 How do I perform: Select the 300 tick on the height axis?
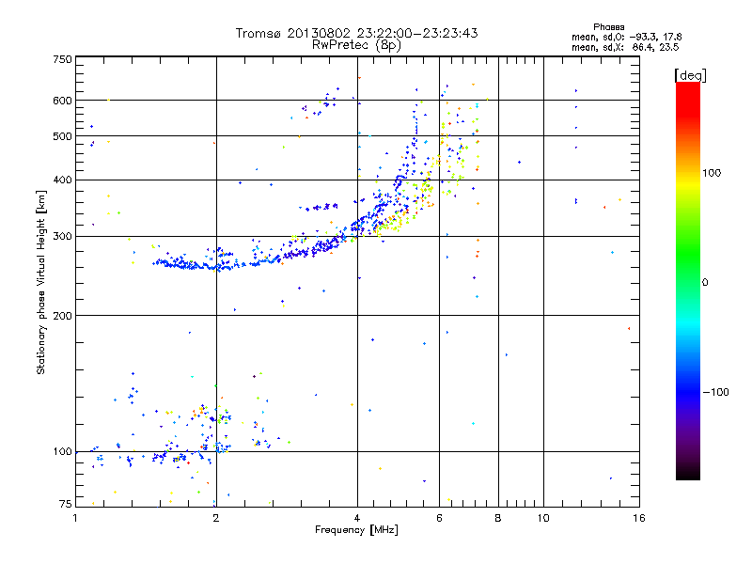point(62,236)
